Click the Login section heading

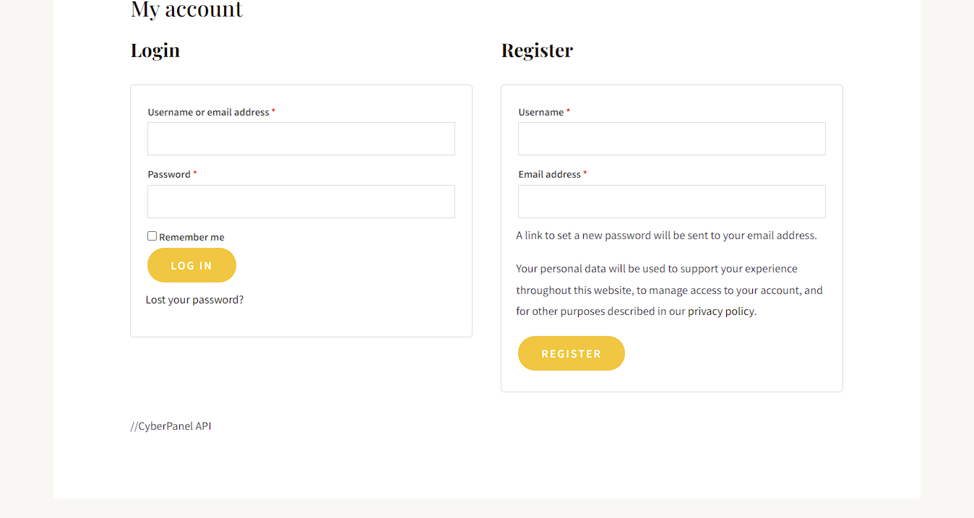pyautogui.click(x=155, y=51)
